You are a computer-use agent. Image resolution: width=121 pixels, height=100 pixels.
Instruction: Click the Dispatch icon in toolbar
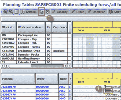(42, 12)
